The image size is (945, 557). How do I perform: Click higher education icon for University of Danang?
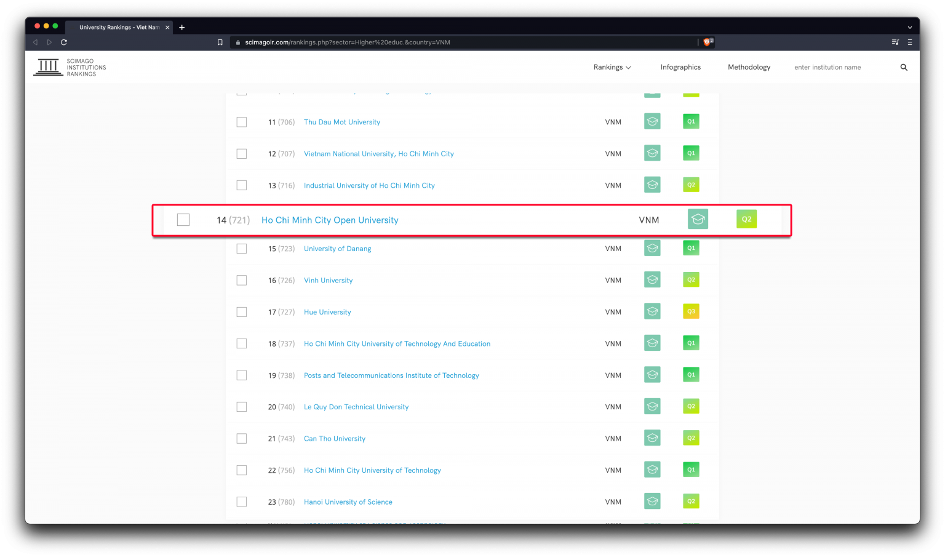click(652, 248)
